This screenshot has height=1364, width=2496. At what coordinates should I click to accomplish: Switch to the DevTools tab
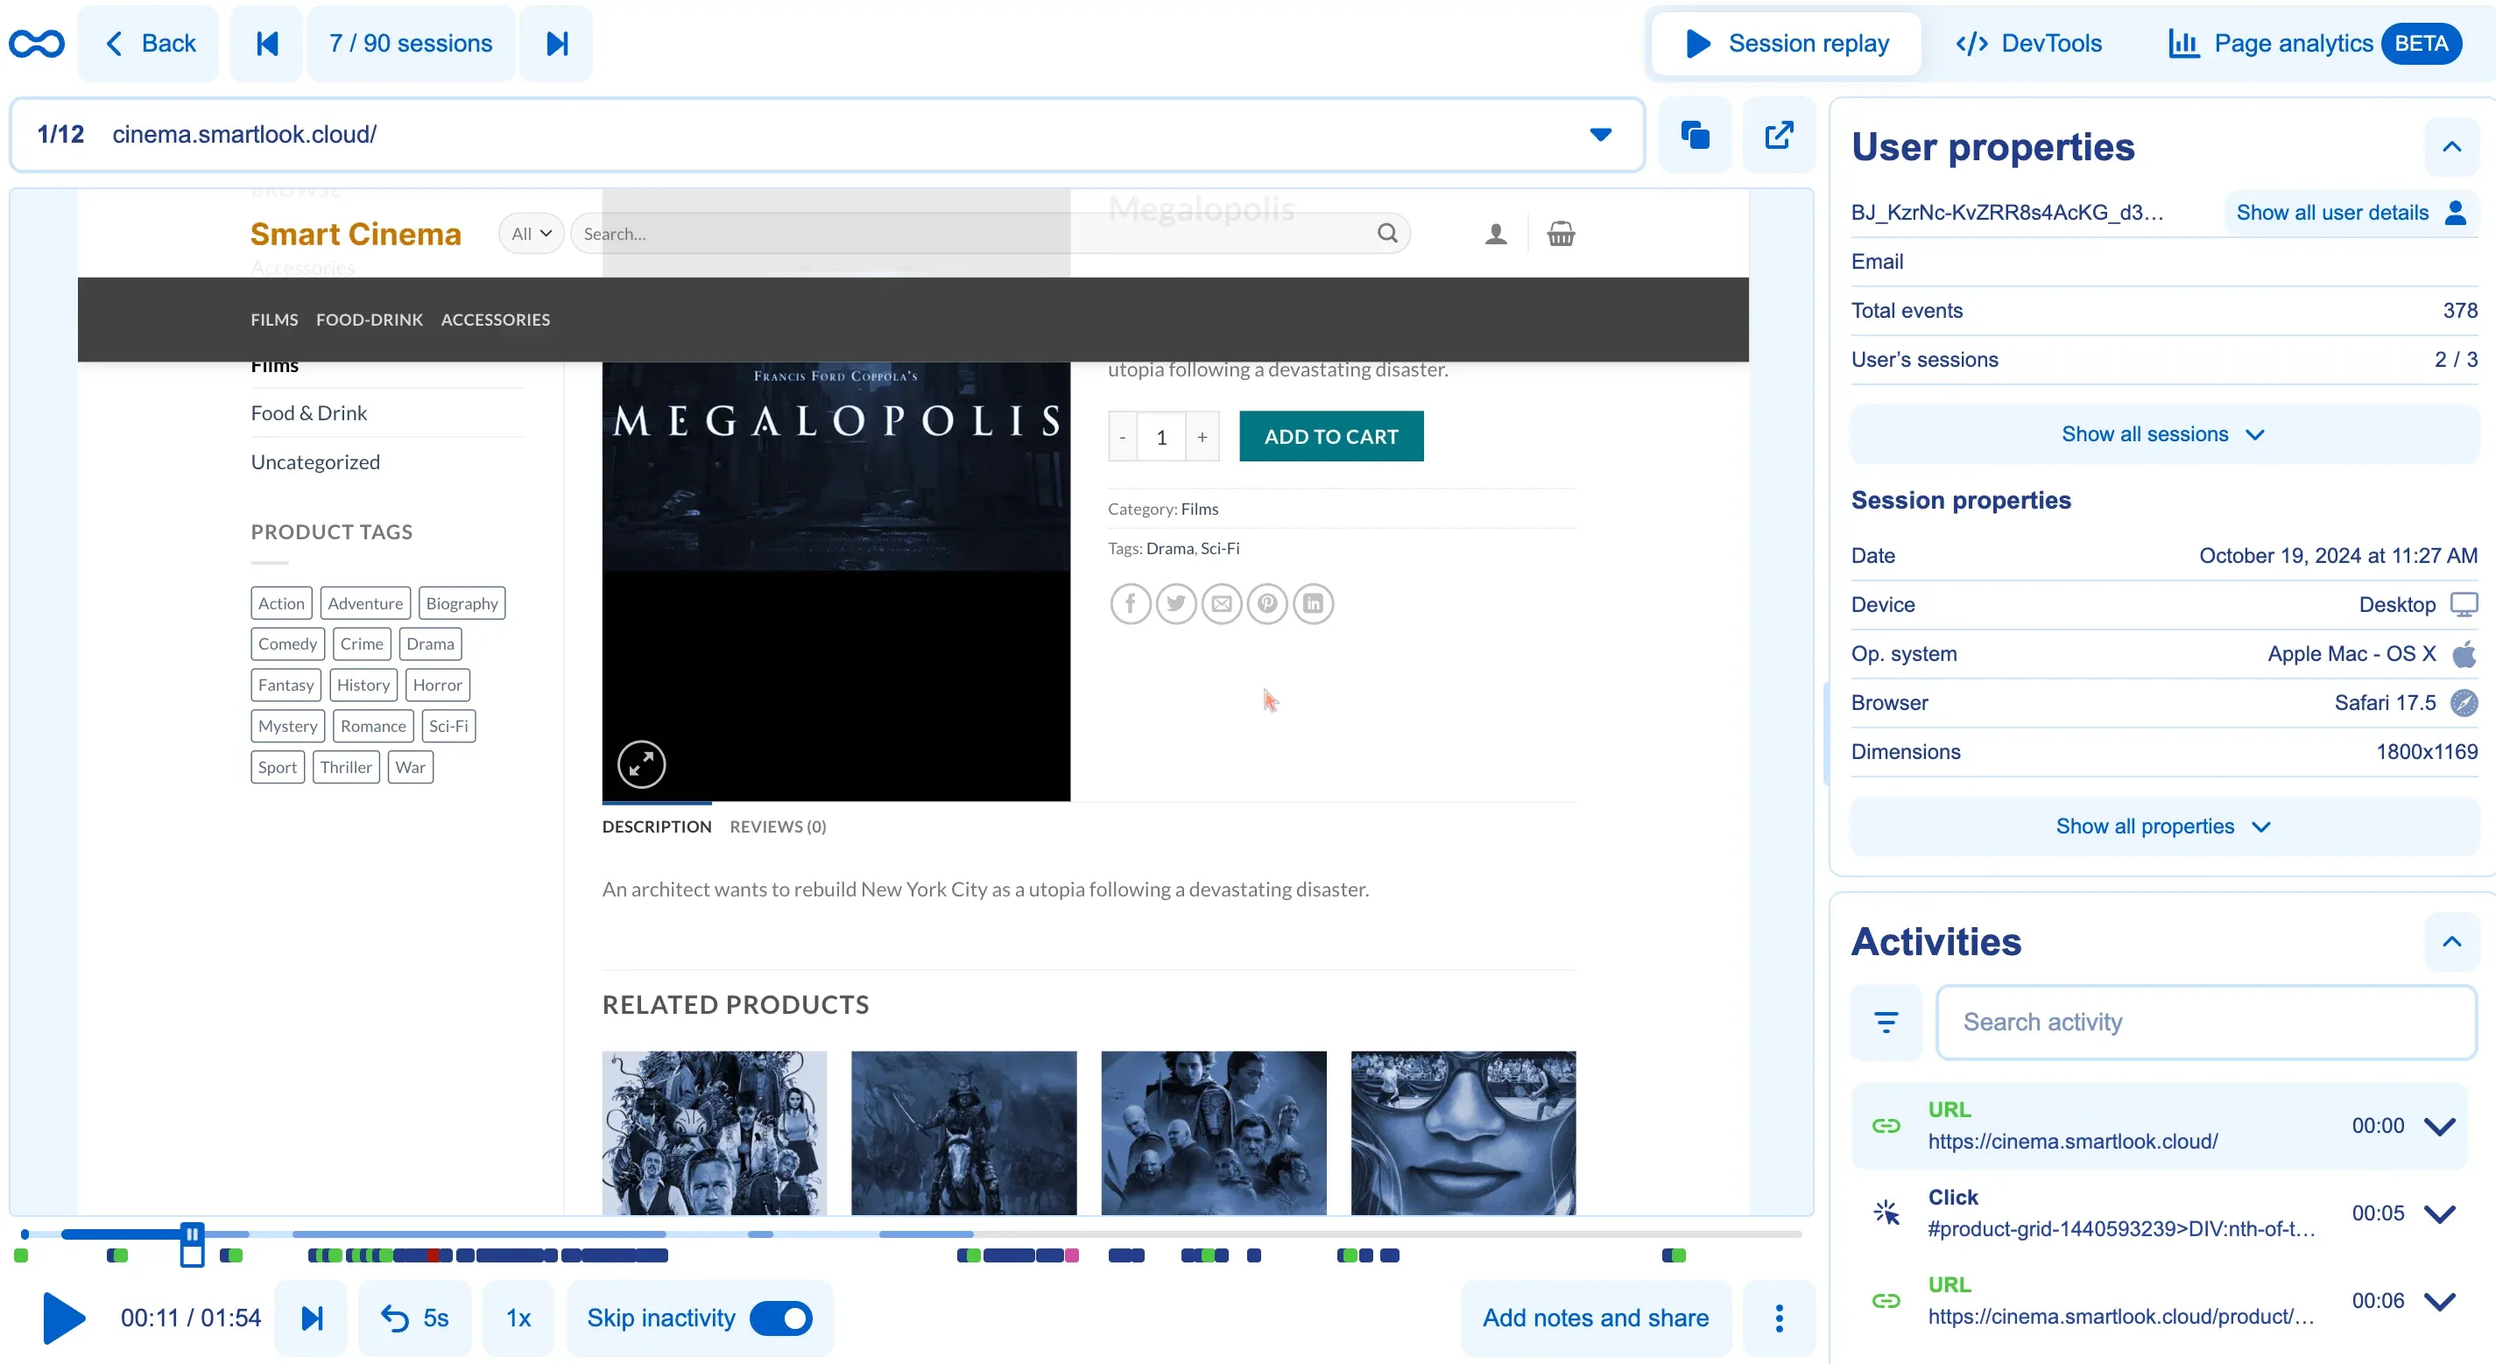(x=2029, y=44)
